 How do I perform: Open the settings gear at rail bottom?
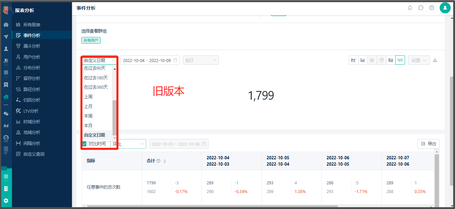[x=6, y=201]
